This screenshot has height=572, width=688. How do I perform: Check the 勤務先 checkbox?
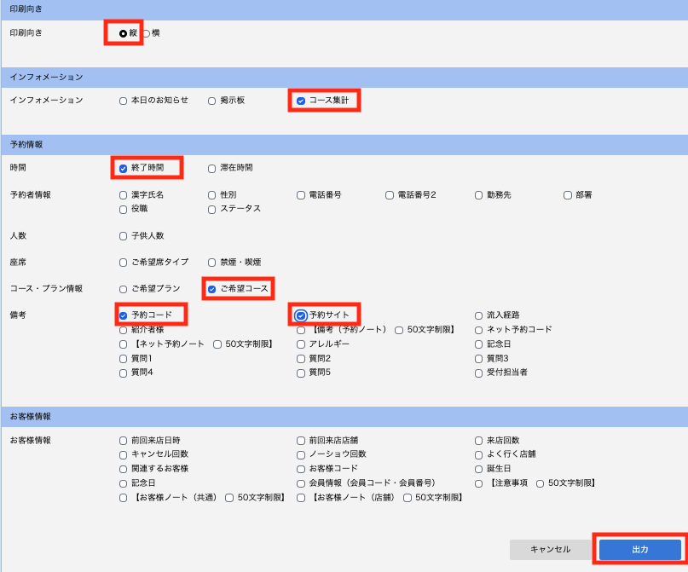coord(478,195)
